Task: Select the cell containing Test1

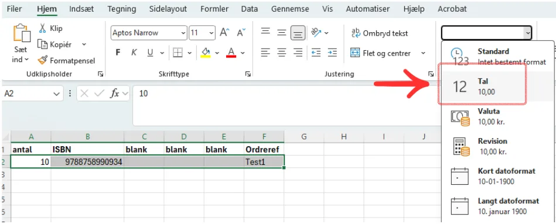Action: click(264, 162)
